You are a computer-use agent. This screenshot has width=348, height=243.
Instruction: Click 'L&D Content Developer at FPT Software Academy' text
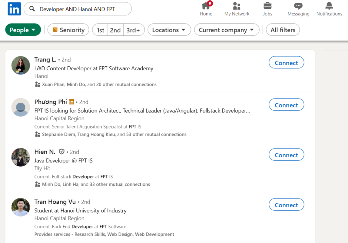[x=94, y=68]
